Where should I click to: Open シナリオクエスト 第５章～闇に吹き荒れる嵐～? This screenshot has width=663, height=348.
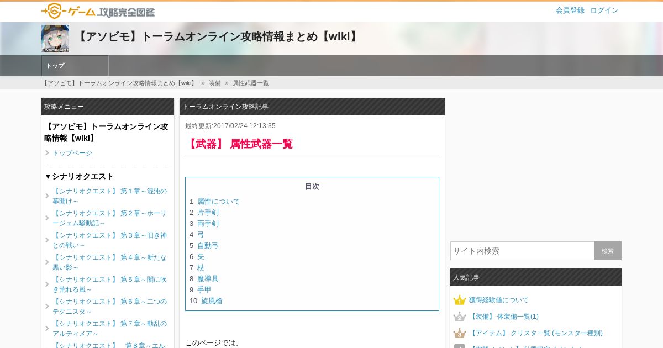pyautogui.click(x=109, y=284)
